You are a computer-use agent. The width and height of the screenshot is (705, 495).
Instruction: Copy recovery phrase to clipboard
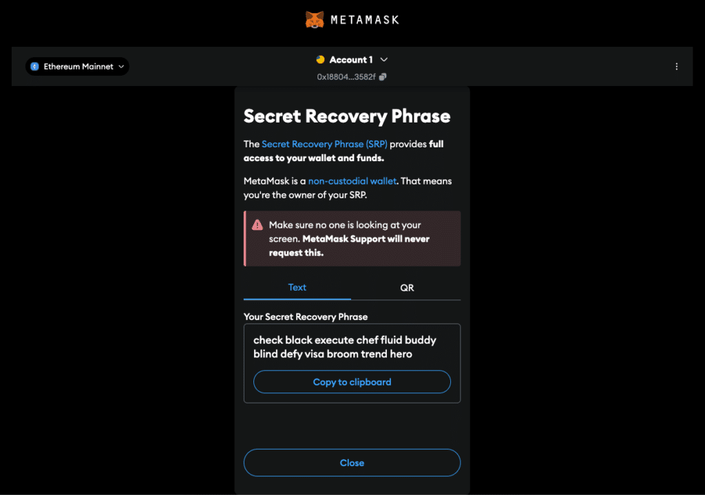tap(352, 381)
